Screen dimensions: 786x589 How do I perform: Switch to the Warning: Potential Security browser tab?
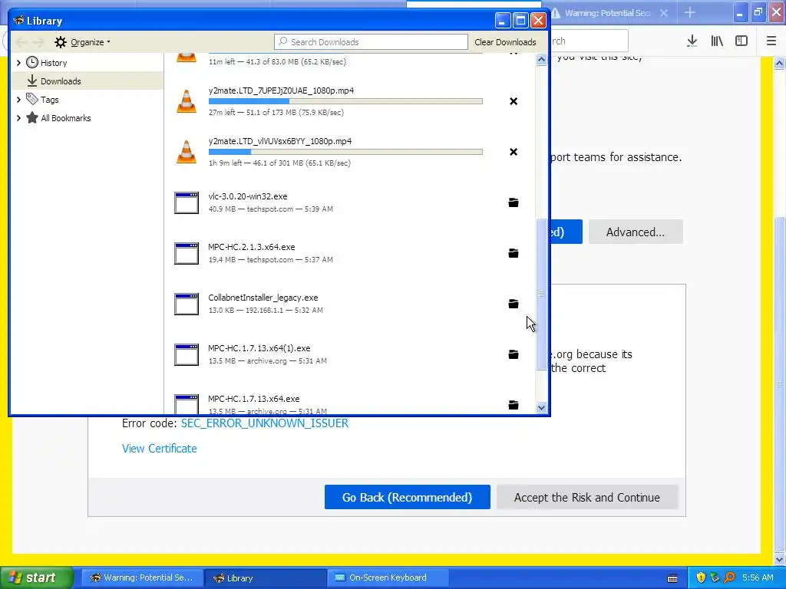606,13
